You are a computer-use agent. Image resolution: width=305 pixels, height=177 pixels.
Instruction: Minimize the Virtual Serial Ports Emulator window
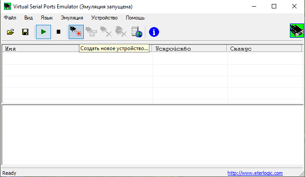[254, 6]
